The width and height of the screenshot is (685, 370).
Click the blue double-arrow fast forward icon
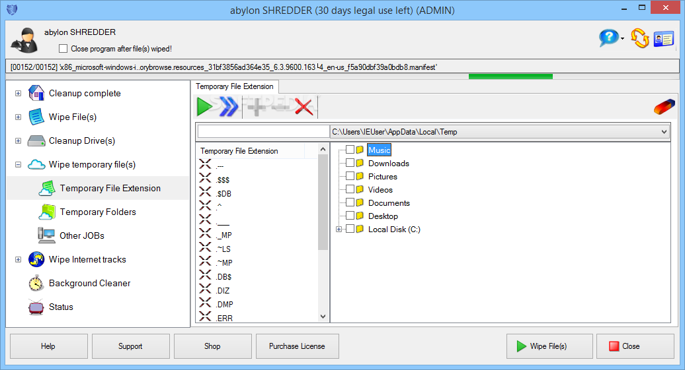click(229, 107)
